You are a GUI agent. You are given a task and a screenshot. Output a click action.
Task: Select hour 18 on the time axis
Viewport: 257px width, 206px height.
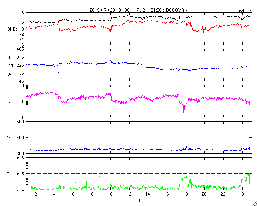point(185,194)
